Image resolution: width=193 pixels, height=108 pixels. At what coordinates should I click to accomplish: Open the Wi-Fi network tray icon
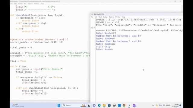(164, 105)
